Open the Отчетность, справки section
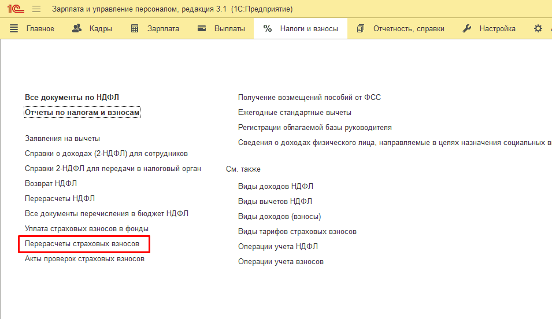The height and width of the screenshot is (319, 552). click(409, 29)
